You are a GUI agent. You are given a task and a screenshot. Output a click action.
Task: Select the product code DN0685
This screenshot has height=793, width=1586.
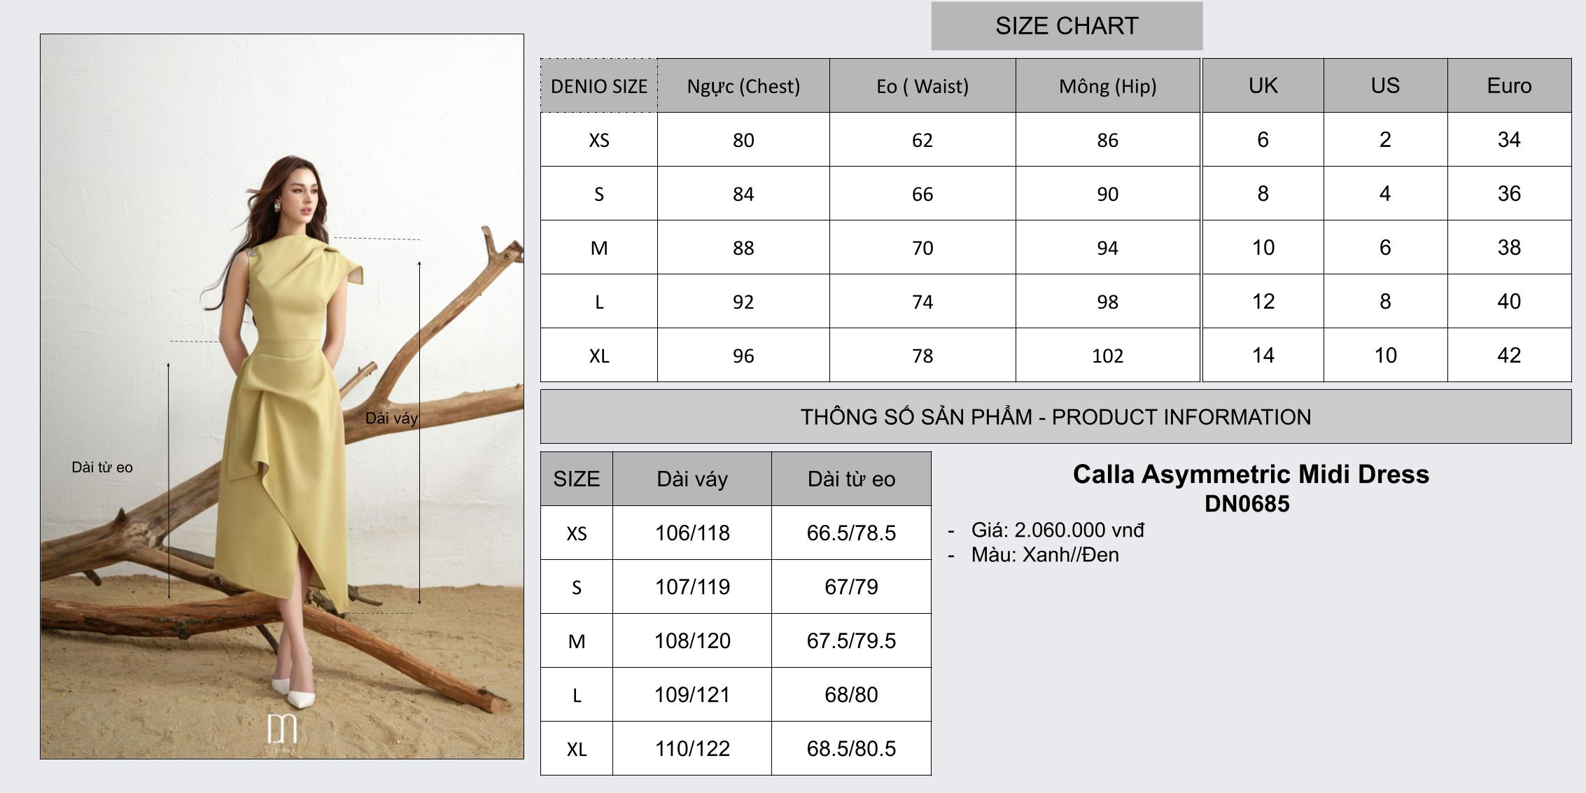coord(1247,504)
